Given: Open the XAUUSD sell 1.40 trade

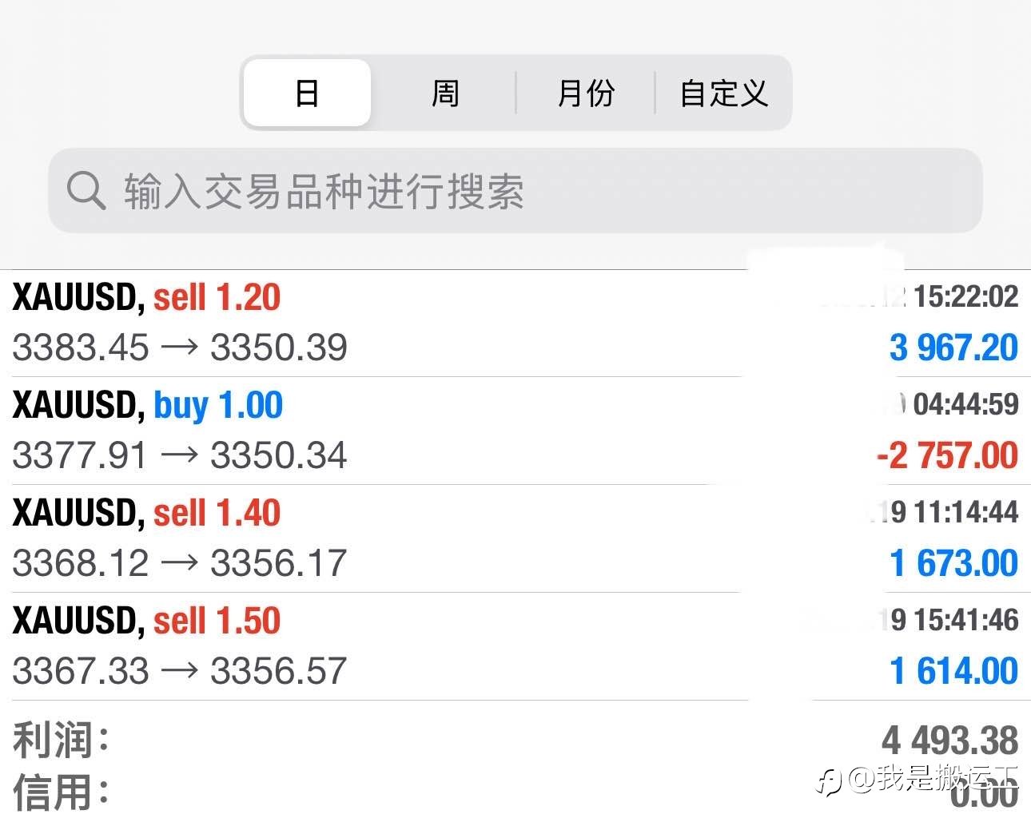Looking at the screenshot, I should pyautogui.click(x=515, y=538).
